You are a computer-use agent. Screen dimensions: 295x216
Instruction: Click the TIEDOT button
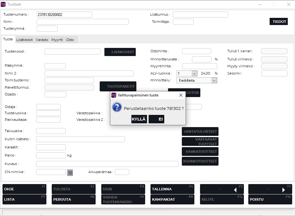coord(279,22)
